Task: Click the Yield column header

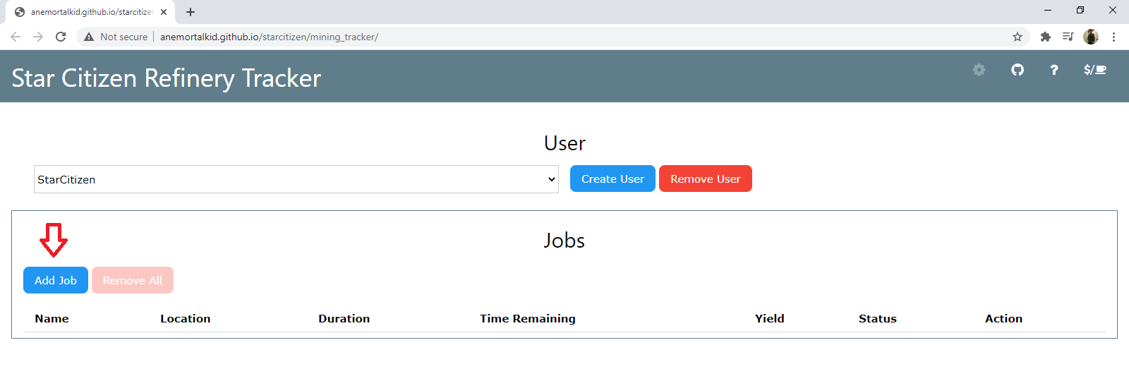Action: (770, 319)
